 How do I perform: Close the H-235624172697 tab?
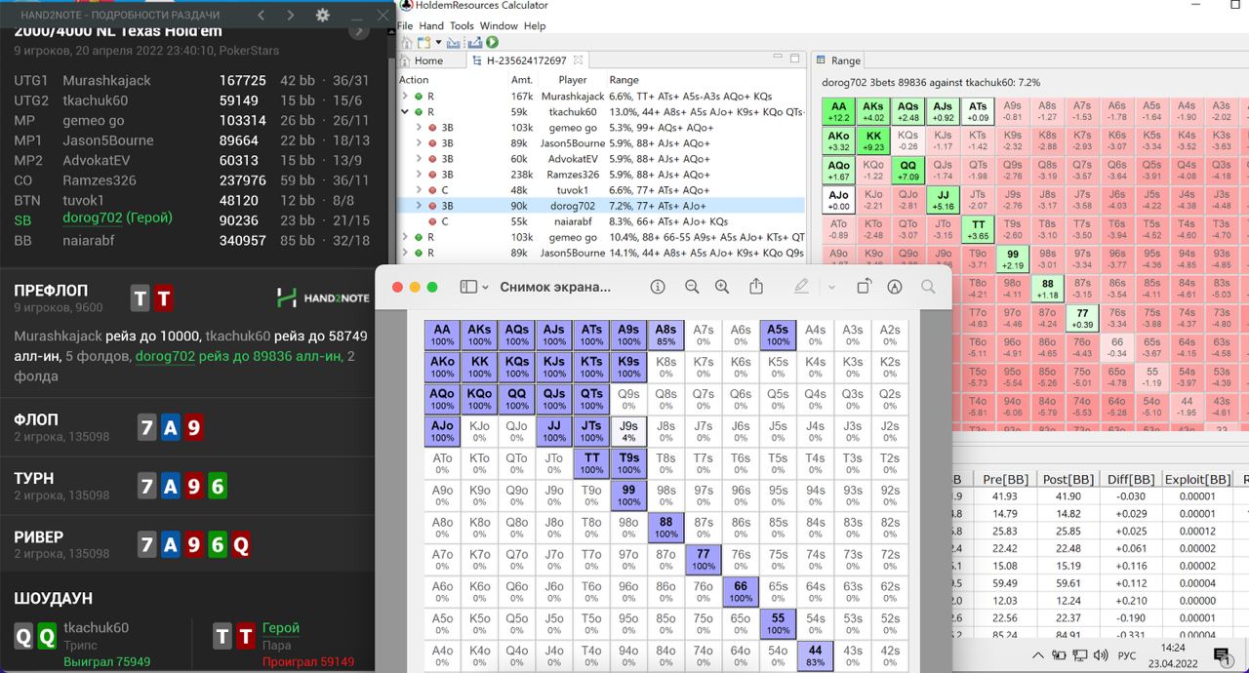578,60
